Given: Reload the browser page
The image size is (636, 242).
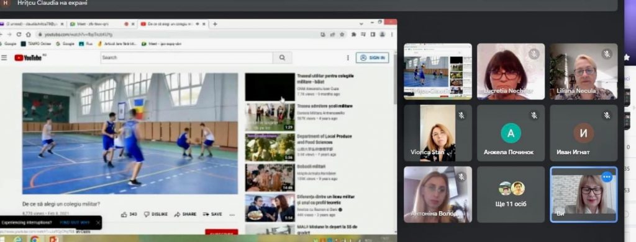Looking at the screenshot, I should point(19,35).
